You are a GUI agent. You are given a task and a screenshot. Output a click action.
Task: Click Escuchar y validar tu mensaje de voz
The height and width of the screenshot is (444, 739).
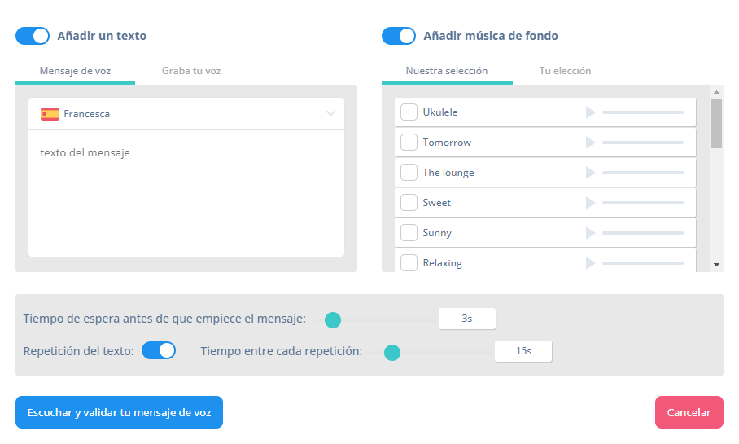120,412
